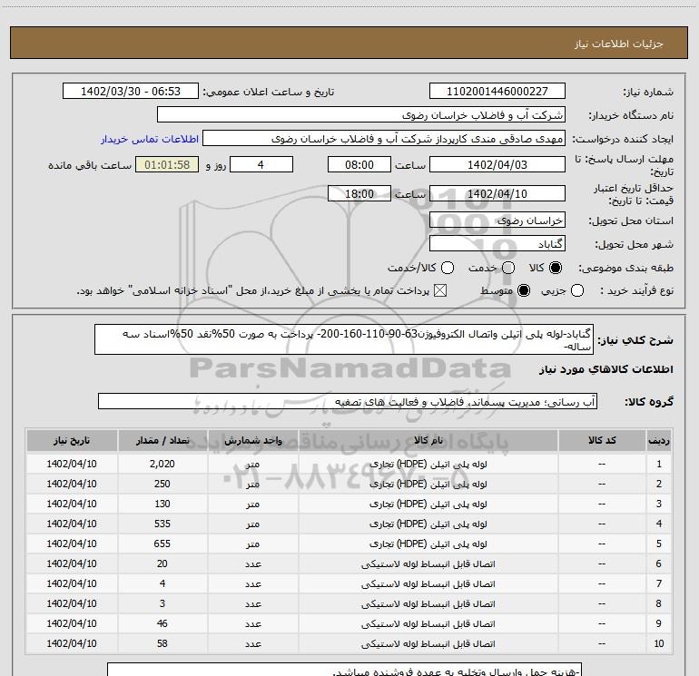The image size is (699, 676).
Task: Click row number 7 in the table
Action: [659, 583]
